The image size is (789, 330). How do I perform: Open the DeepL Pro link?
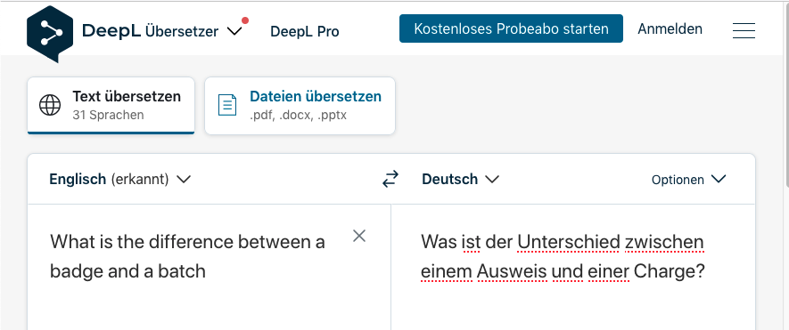coord(304,31)
